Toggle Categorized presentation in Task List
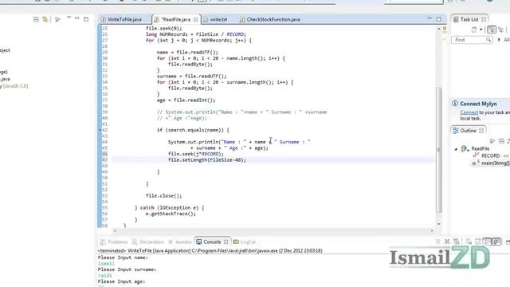This screenshot has height=287, width=510. (x=492, y=29)
